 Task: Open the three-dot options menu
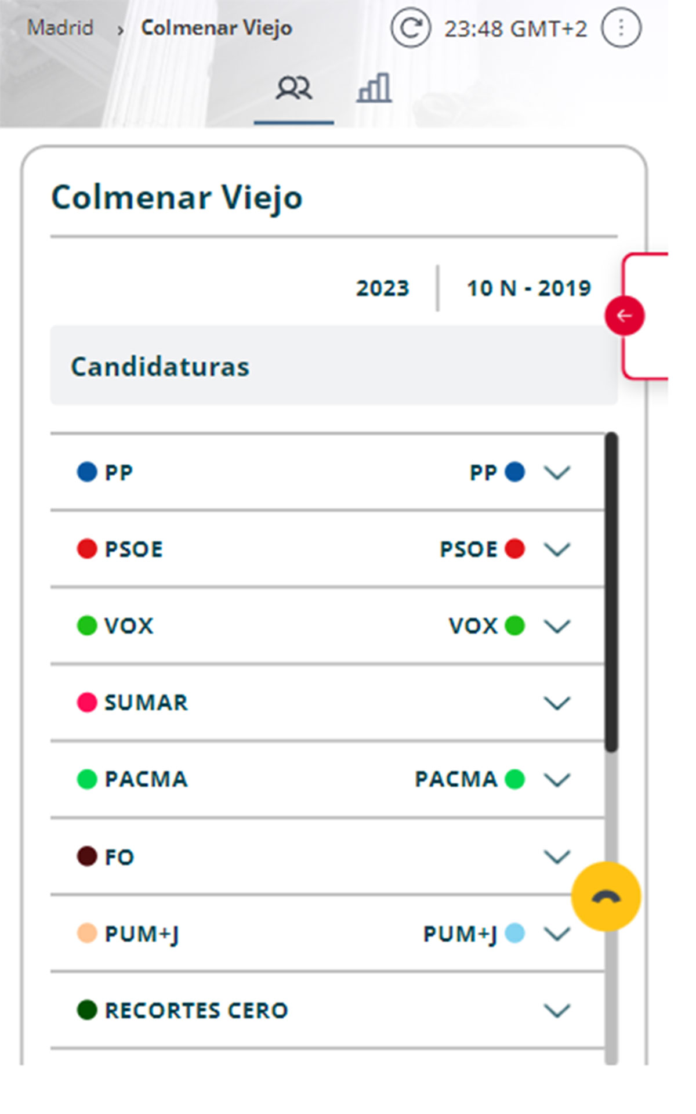pos(621,28)
